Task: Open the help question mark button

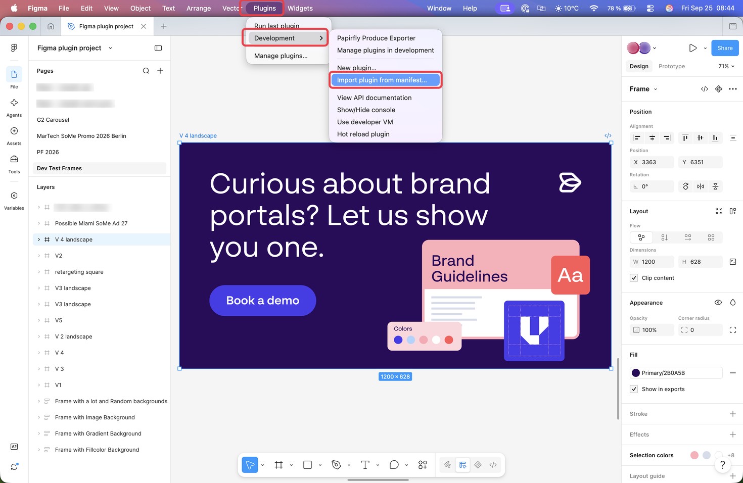Action: 723,465
